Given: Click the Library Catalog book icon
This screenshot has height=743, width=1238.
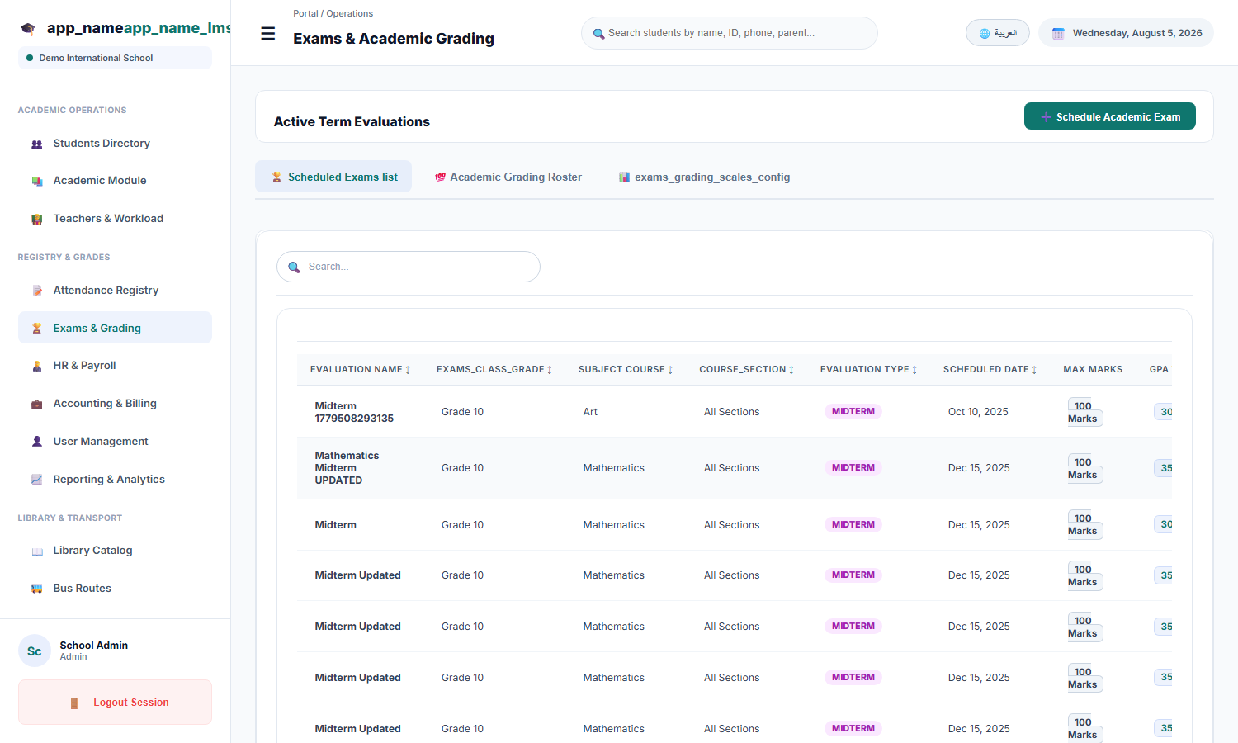Looking at the screenshot, I should [x=37, y=551].
